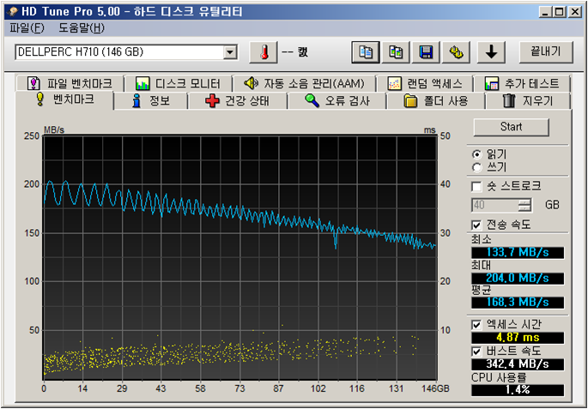
Task: Open options gear icon
Action: pos(456,52)
